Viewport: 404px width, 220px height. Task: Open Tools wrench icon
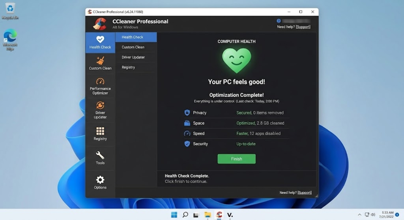point(100,155)
